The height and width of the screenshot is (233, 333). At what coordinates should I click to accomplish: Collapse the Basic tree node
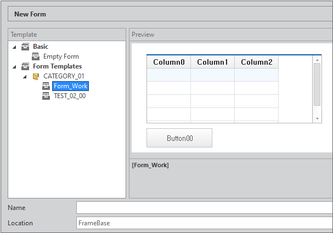[x=14, y=47]
